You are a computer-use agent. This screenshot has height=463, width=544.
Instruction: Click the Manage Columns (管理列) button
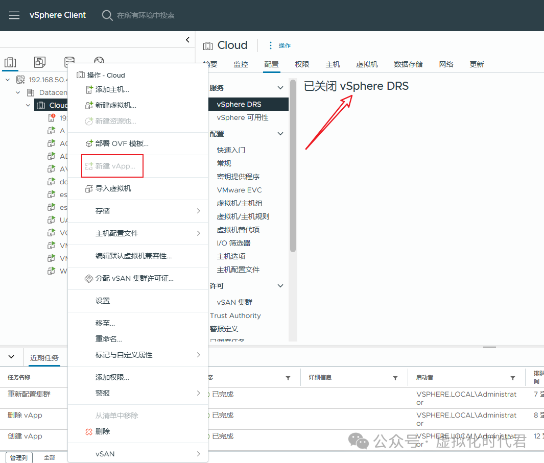tap(19, 457)
